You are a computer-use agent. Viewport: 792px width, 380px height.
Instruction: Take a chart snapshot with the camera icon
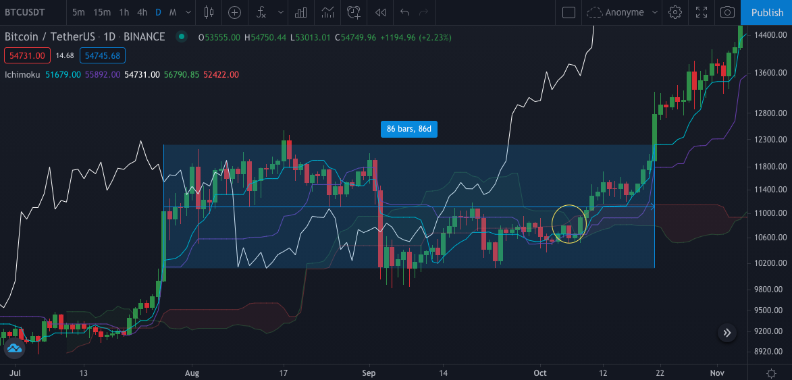coord(727,13)
